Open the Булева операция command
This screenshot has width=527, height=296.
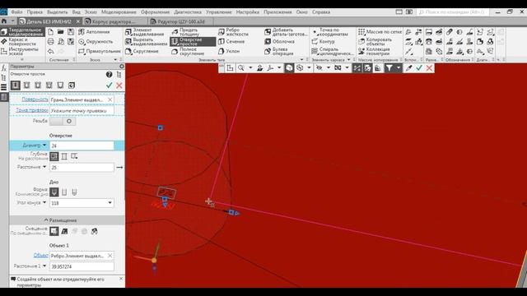(x=279, y=51)
